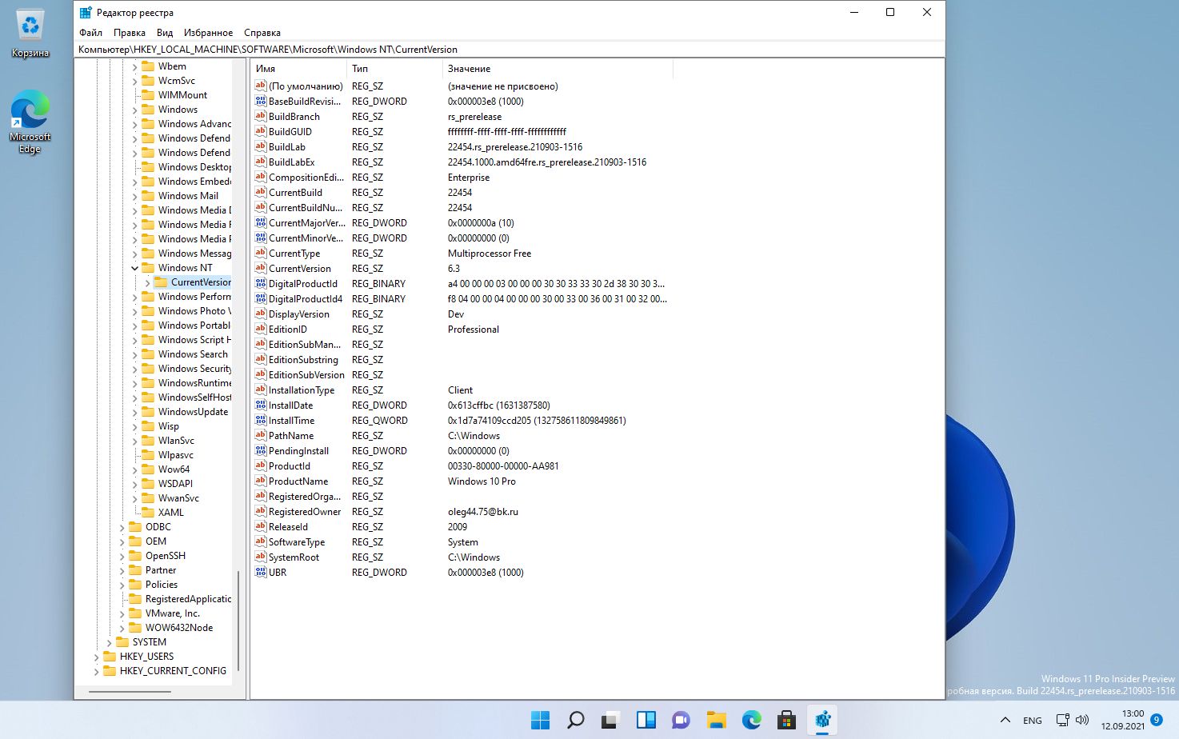Viewport: 1179px width, 739px height.
Task: Expand the Policies key node
Action: click(122, 585)
